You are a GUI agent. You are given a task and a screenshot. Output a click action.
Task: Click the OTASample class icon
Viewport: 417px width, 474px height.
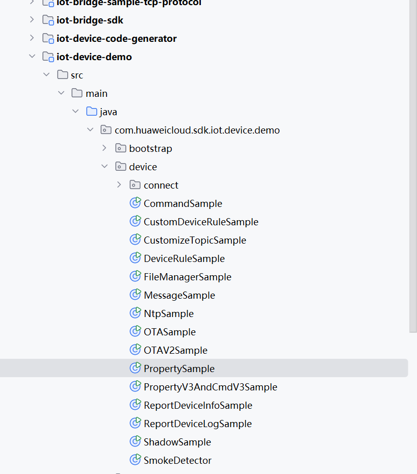point(135,331)
